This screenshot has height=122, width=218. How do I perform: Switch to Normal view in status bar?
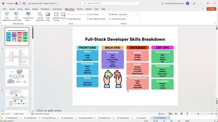tap(170, 114)
